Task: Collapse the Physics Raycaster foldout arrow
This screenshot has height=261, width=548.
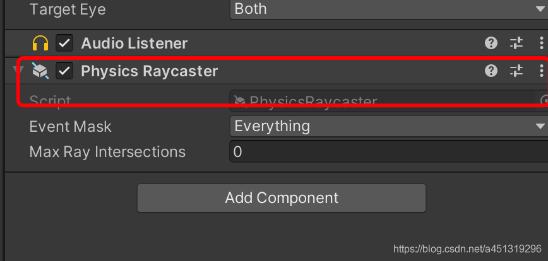Action: pyautogui.click(x=22, y=71)
